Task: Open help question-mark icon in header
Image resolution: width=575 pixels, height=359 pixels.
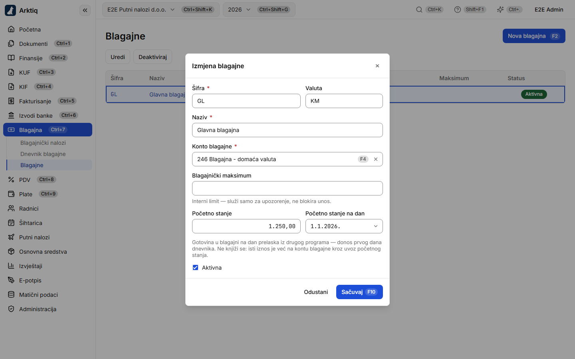Action: (x=458, y=10)
